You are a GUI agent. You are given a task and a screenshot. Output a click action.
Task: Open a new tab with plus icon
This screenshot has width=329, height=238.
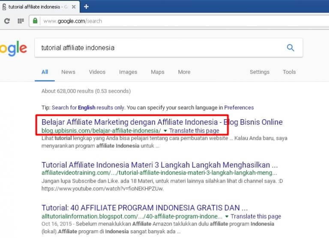click(86, 7)
